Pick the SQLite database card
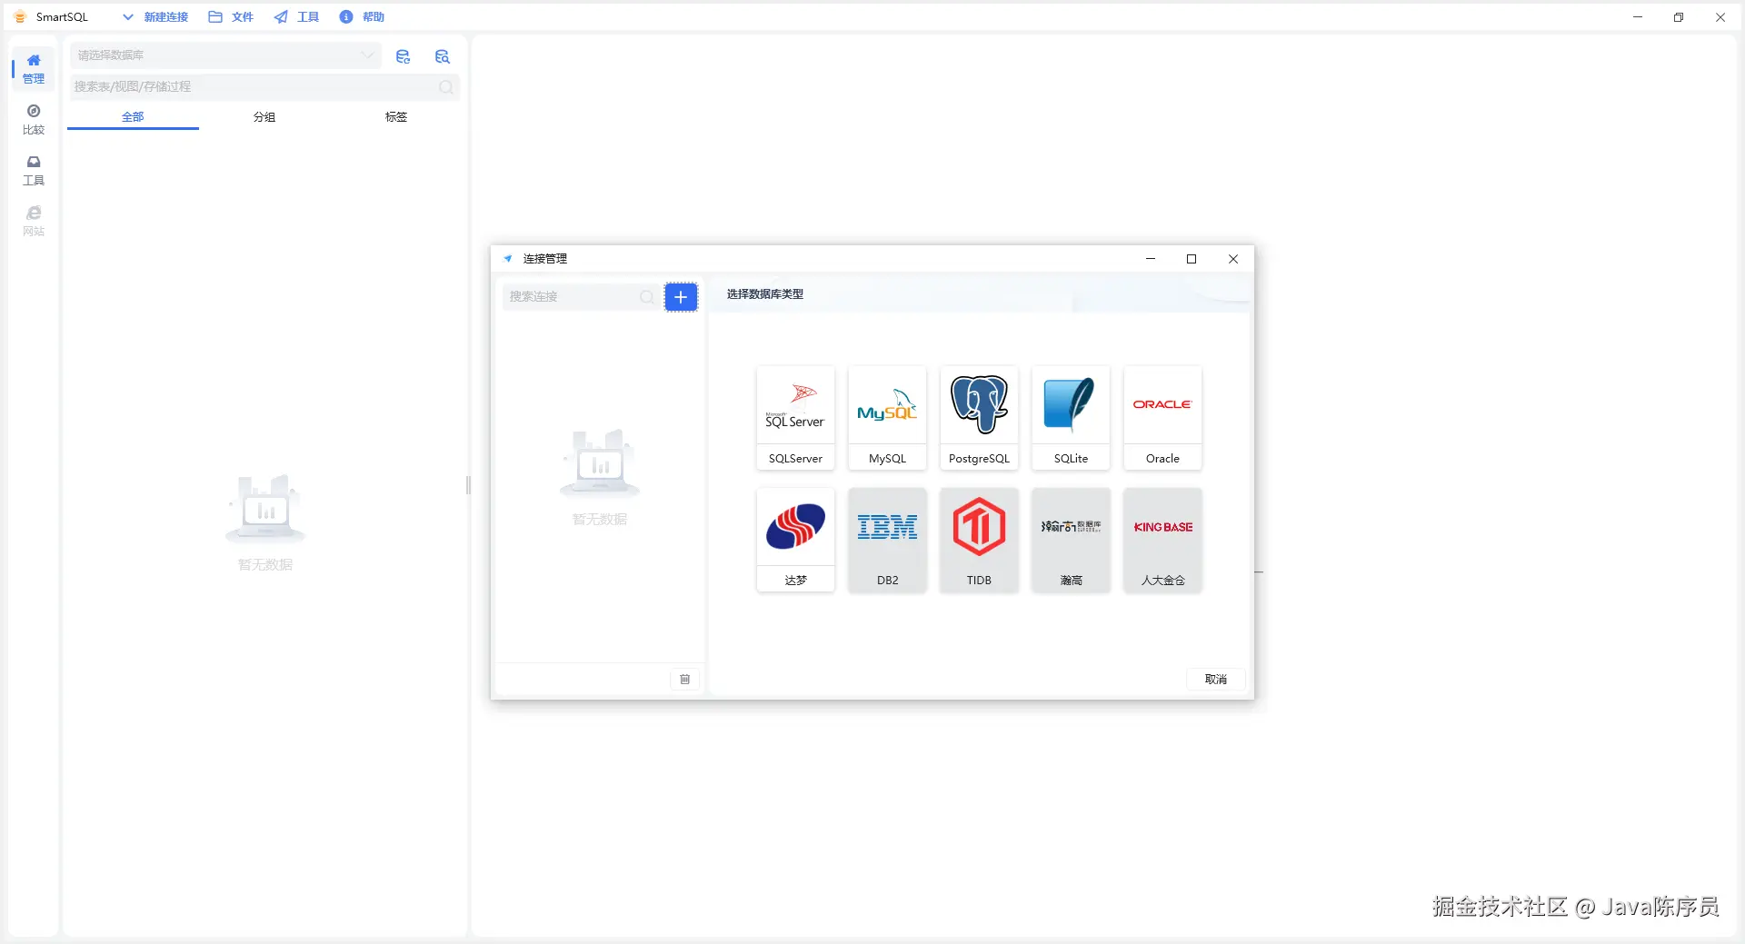The height and width of the screenshot is (944, 1745). coord(1071,418)
